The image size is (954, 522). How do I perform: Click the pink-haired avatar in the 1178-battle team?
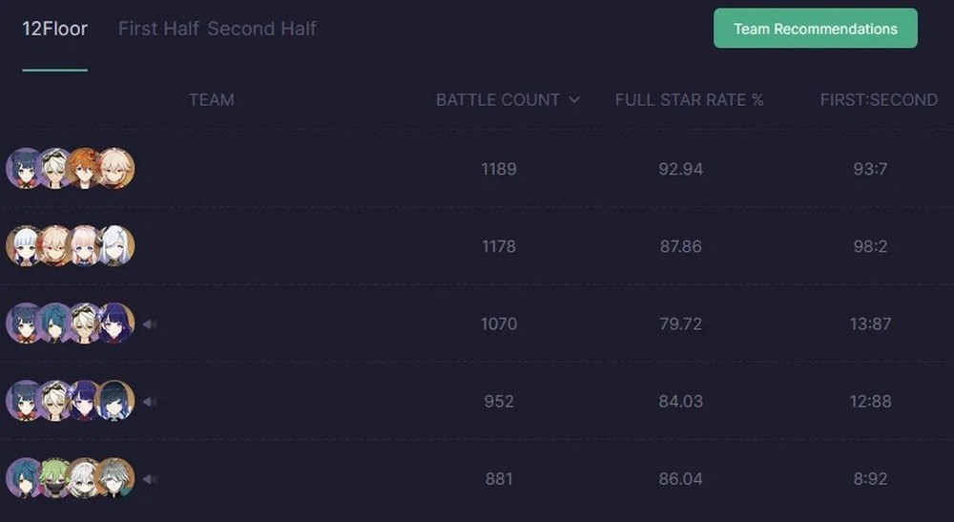[85, 246]
